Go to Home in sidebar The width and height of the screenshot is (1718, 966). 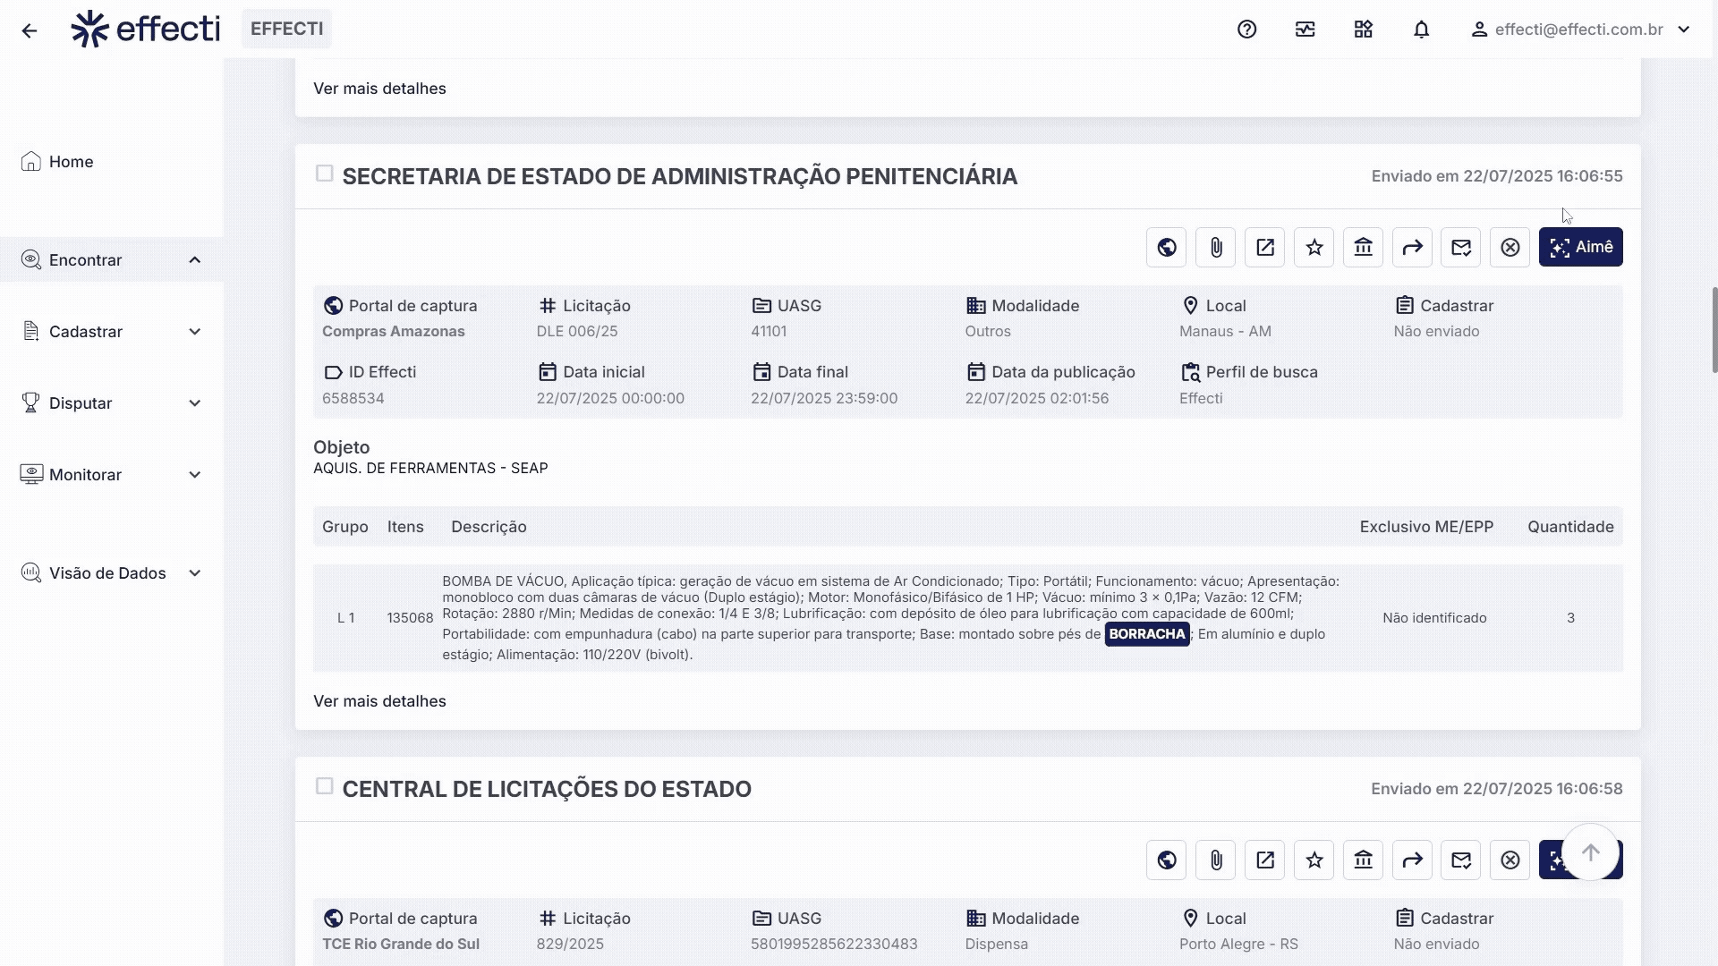coord(71,162)
